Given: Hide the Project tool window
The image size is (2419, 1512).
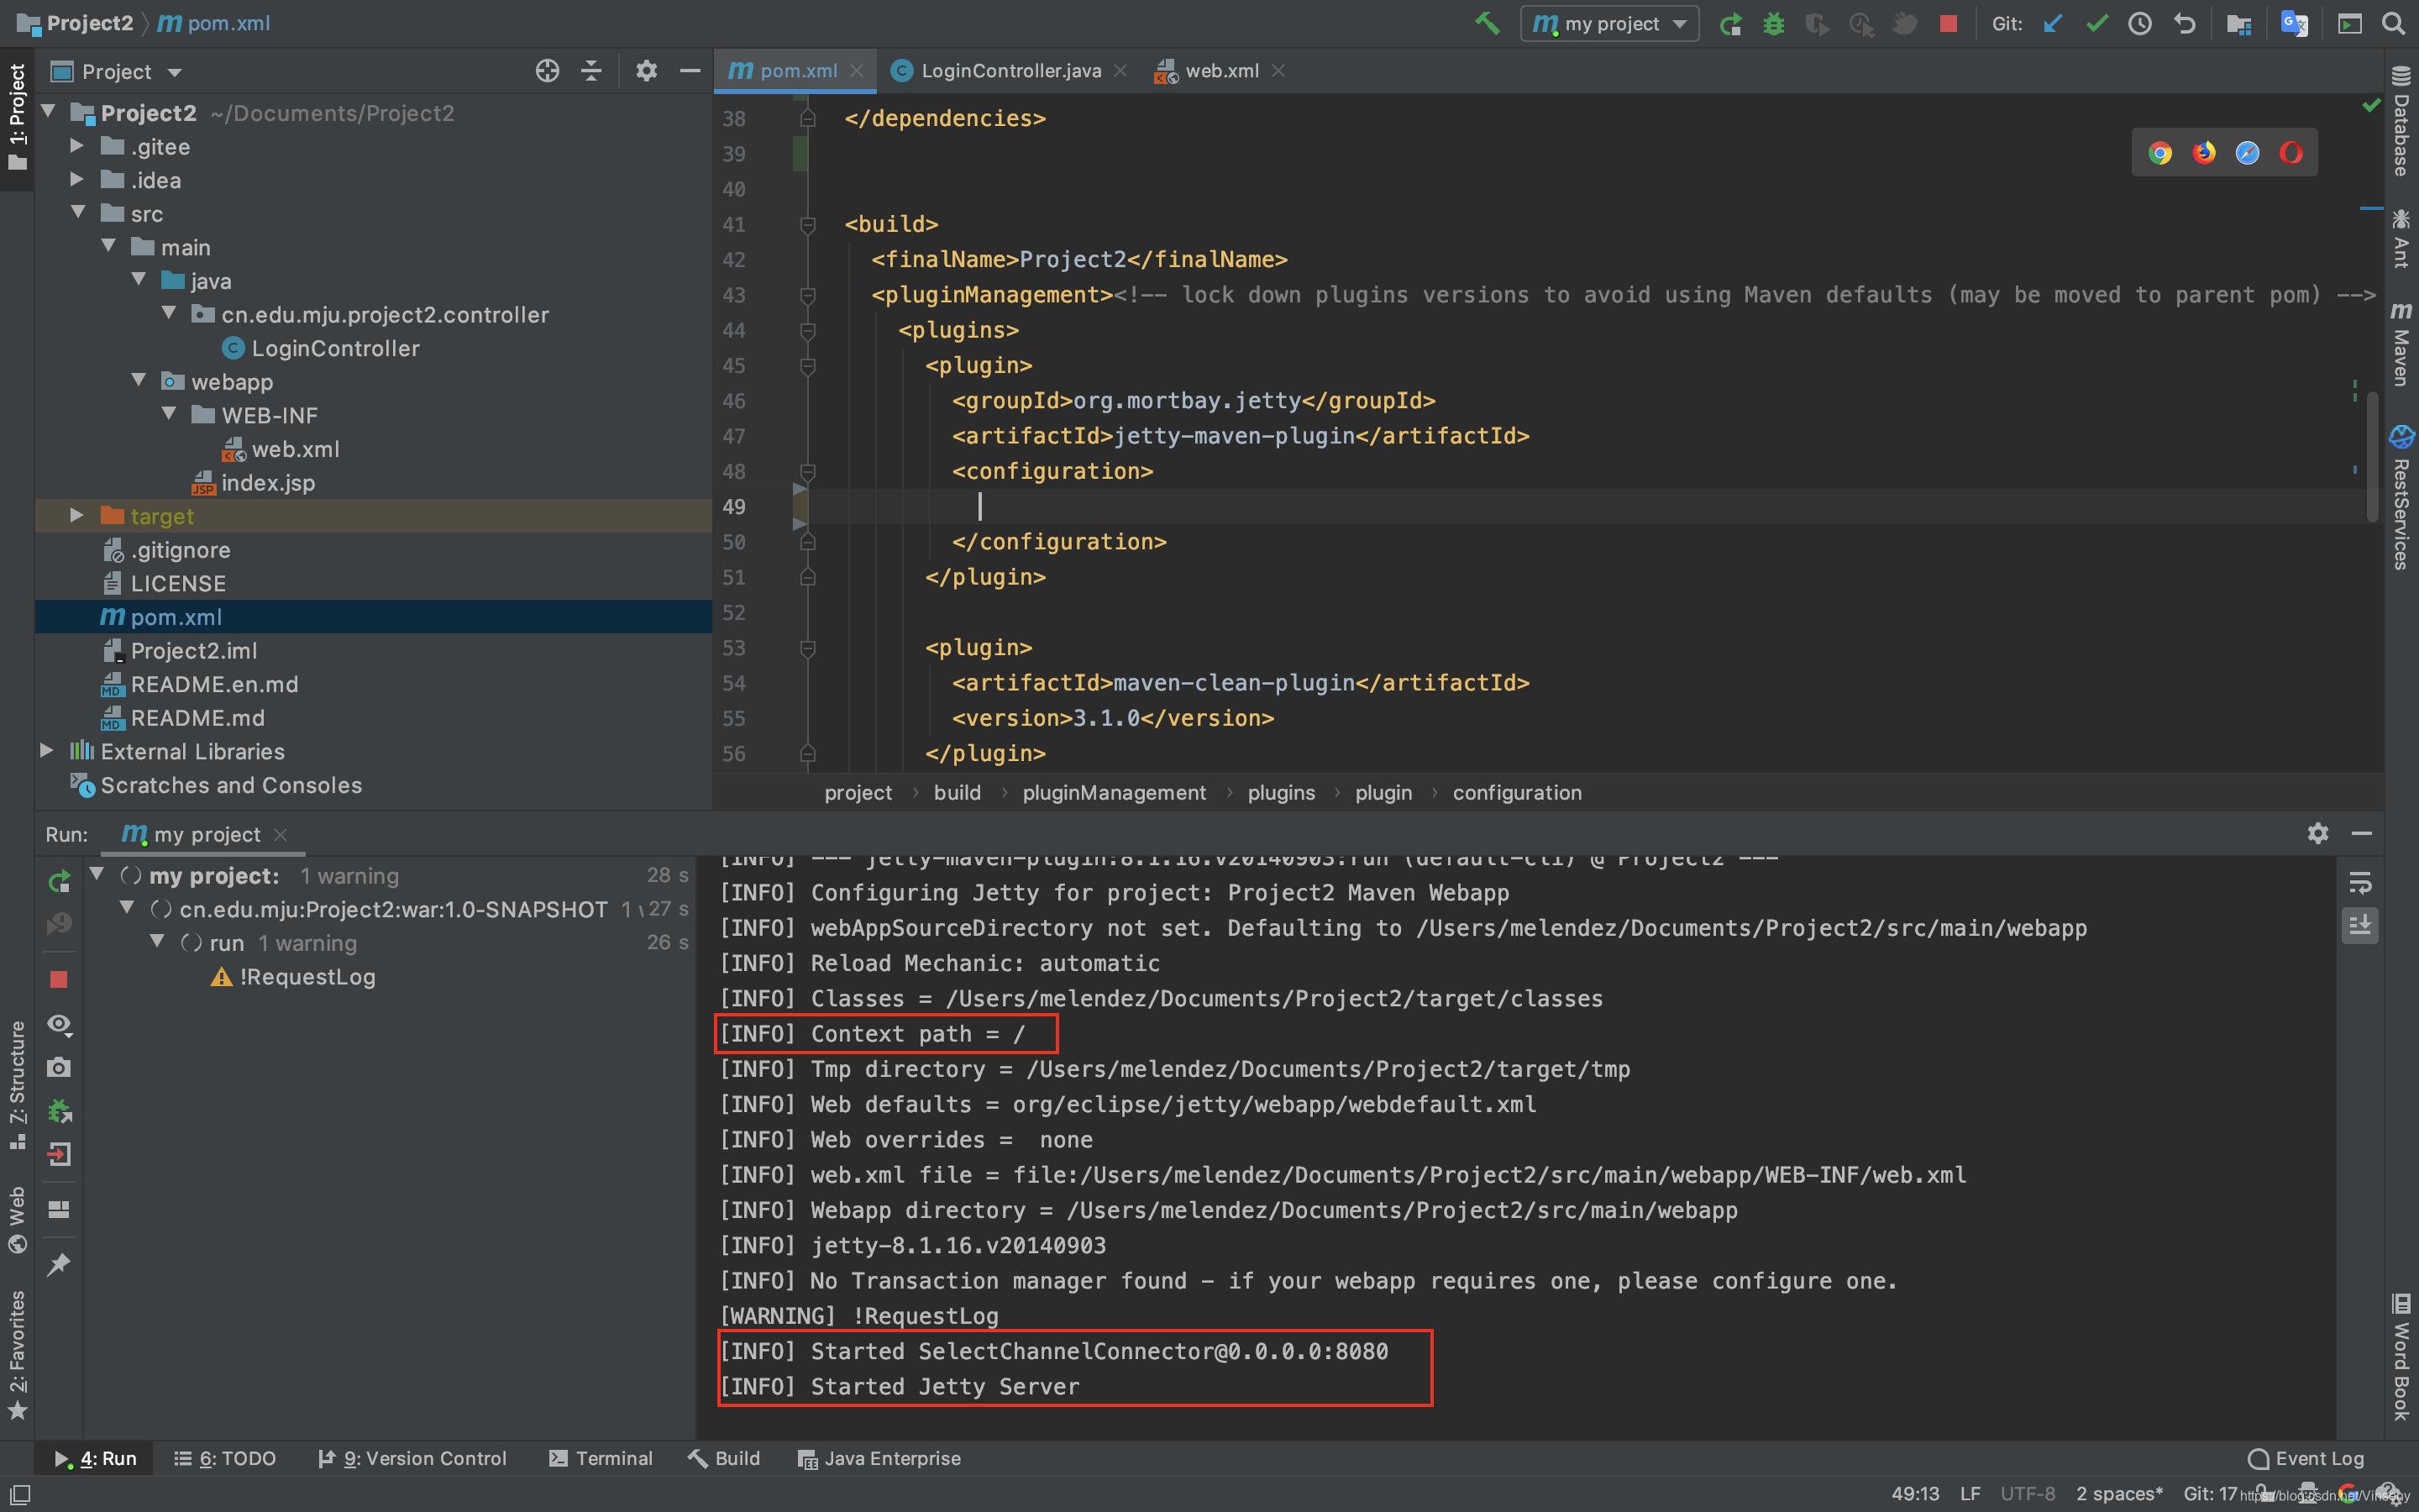Looking at the screenshot, I should point(690,71).
